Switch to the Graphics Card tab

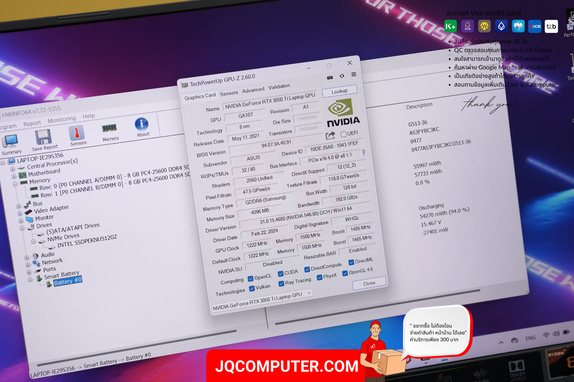(x=200, y=96)
